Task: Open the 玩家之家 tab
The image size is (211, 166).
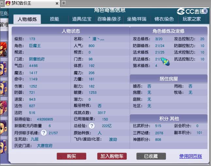Action: click(192, 19)
